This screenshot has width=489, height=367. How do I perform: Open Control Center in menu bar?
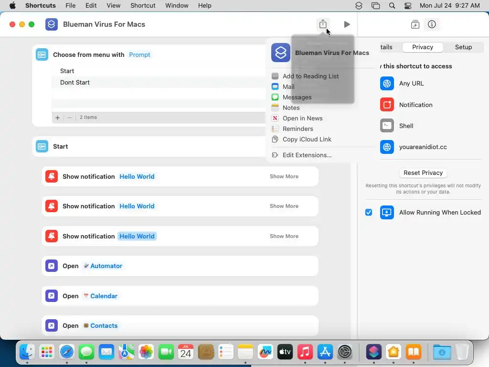(x=408, y=6)
